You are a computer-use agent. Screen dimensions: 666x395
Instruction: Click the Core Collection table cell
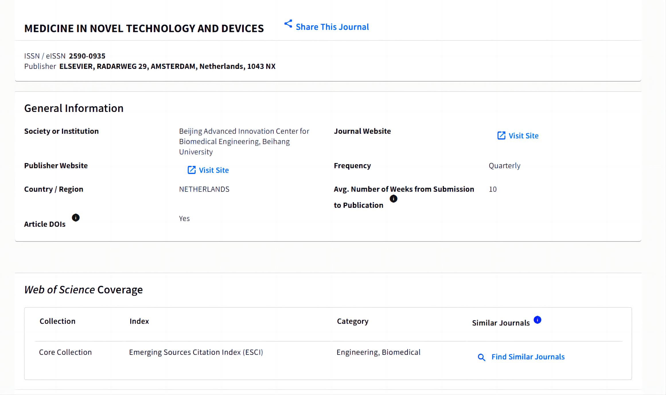coord(65,352)
